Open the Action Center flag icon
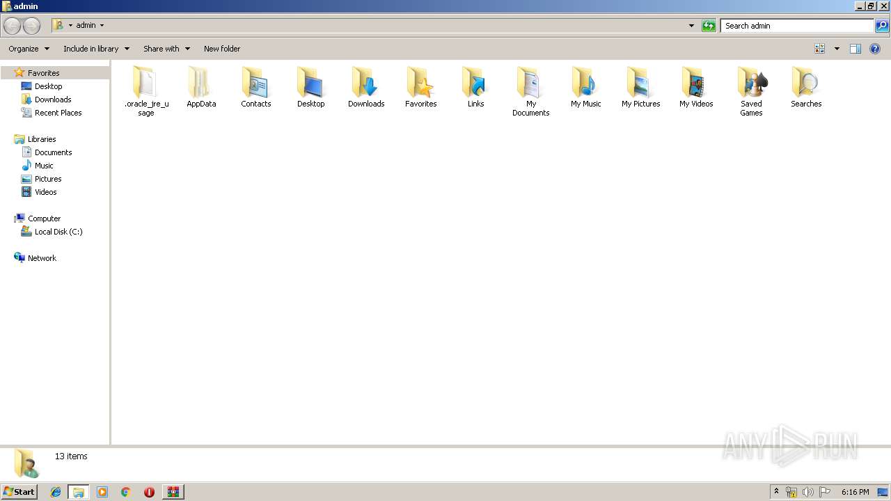 825,492
